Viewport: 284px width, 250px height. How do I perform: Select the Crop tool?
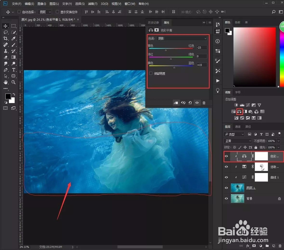point(5,38)
